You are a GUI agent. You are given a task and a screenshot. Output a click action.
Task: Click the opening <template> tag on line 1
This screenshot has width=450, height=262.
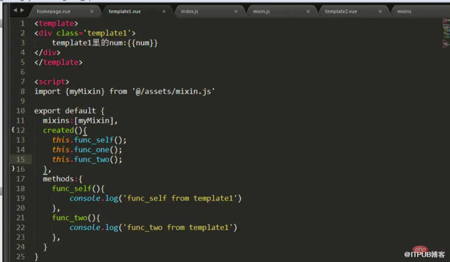pos(56,24)
